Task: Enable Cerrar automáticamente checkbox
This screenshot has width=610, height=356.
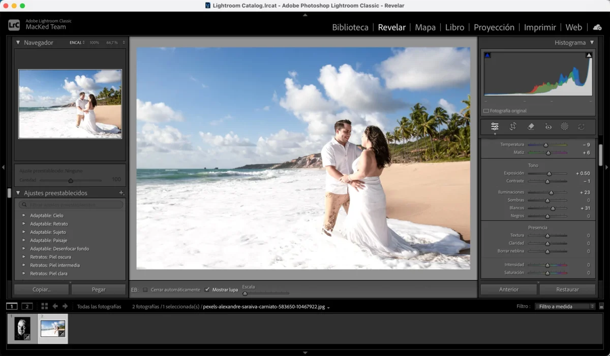Action: coord(145,289)
